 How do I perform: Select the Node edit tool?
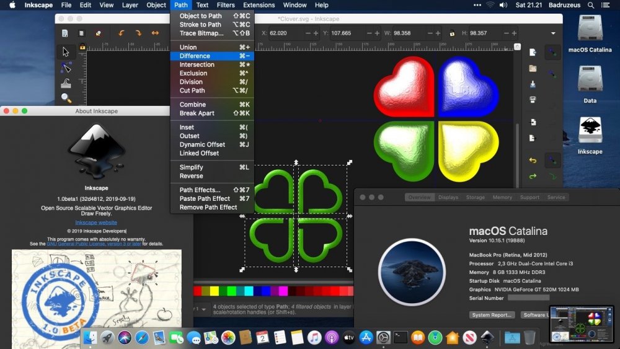pos(66,68)
